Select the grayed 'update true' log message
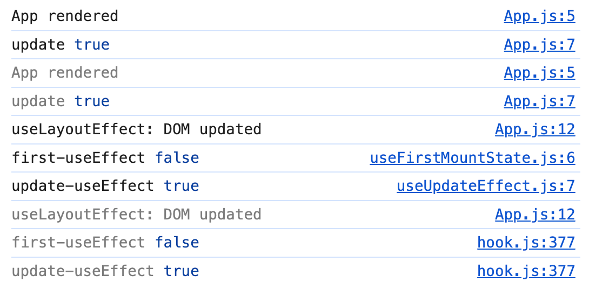The image size is (589, 289). click(61, 101)
